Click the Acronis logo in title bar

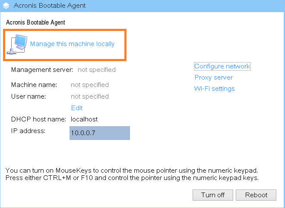point(6,6)
